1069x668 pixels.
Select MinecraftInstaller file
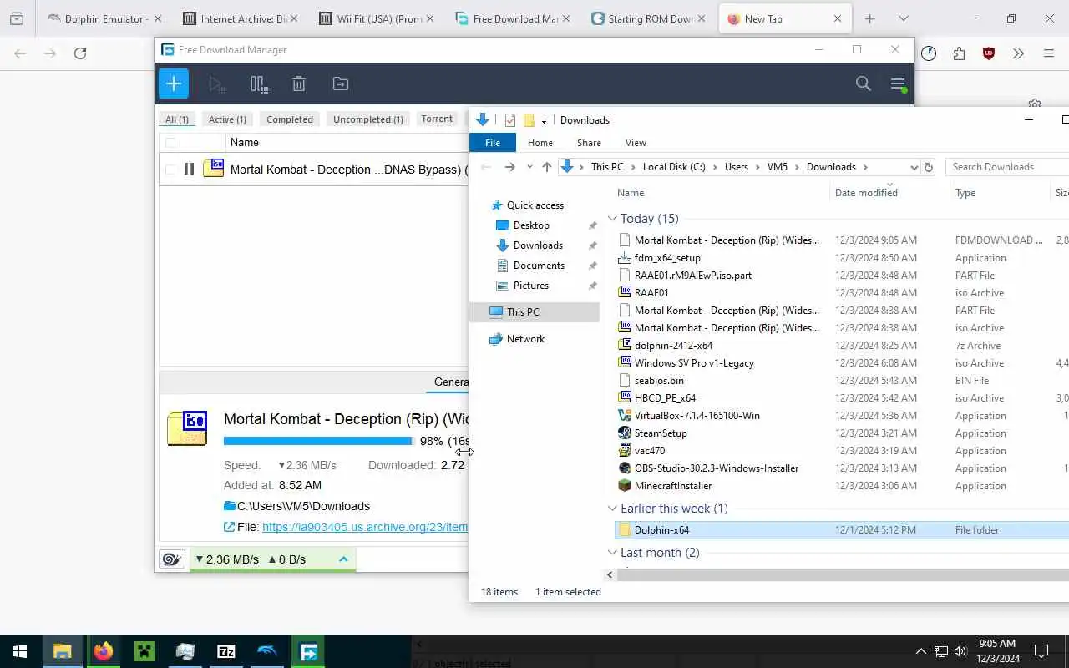673,486
